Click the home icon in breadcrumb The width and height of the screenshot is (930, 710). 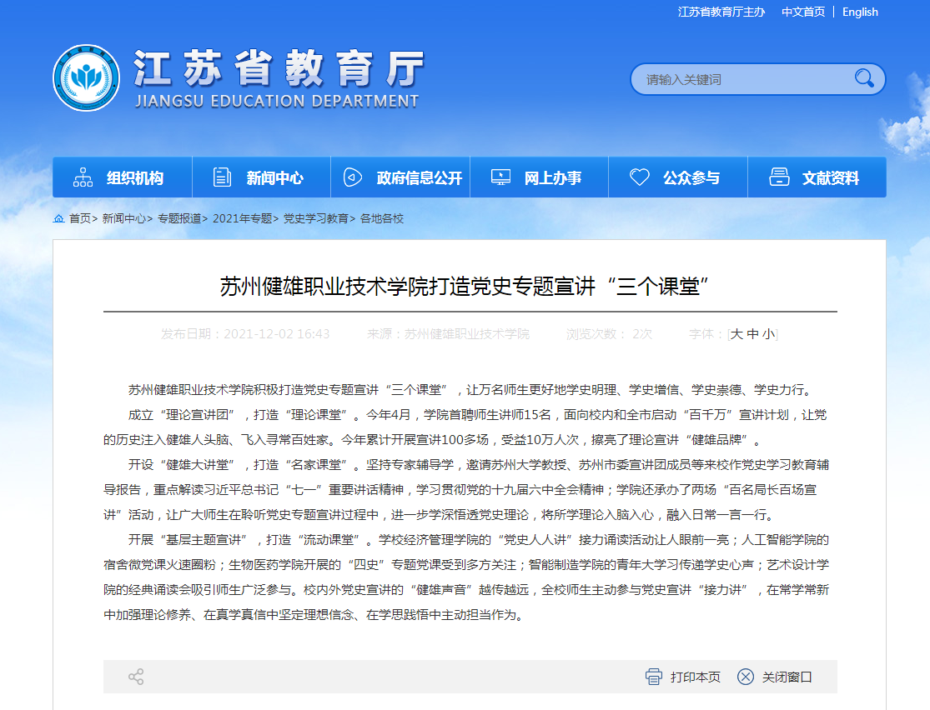(58, 218)
